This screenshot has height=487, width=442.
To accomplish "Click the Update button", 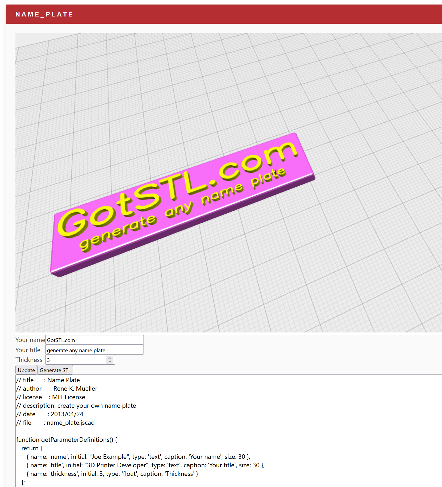I will (26, 370).
